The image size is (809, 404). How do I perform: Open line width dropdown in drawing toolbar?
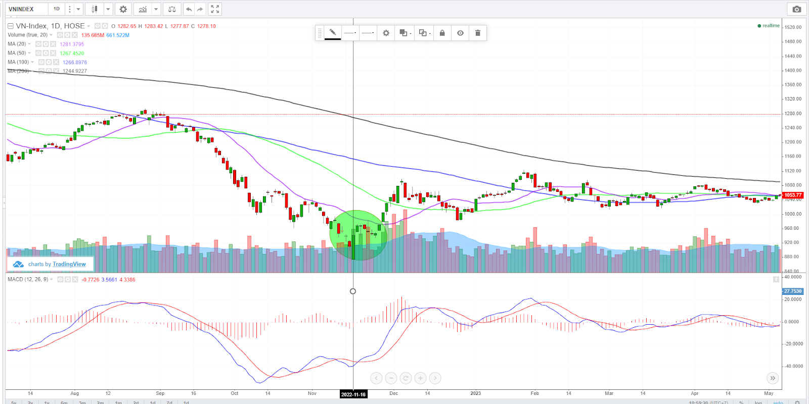368,33
